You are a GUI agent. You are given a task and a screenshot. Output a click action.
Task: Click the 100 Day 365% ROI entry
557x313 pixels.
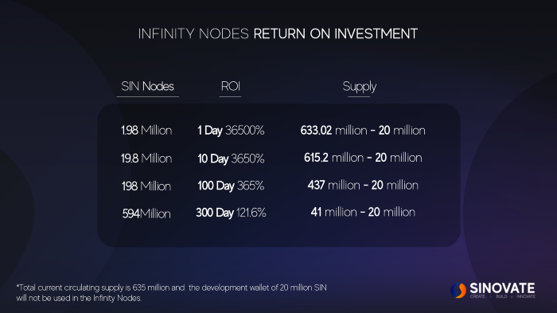point(231,186)
